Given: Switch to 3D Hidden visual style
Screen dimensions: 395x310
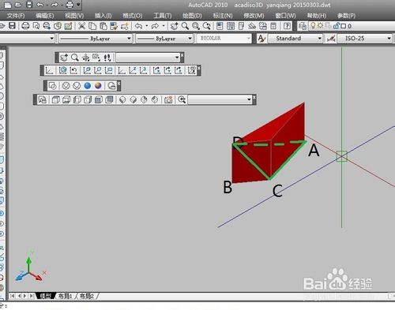Looking at the screenshot, I should click(x=77, y=86).
